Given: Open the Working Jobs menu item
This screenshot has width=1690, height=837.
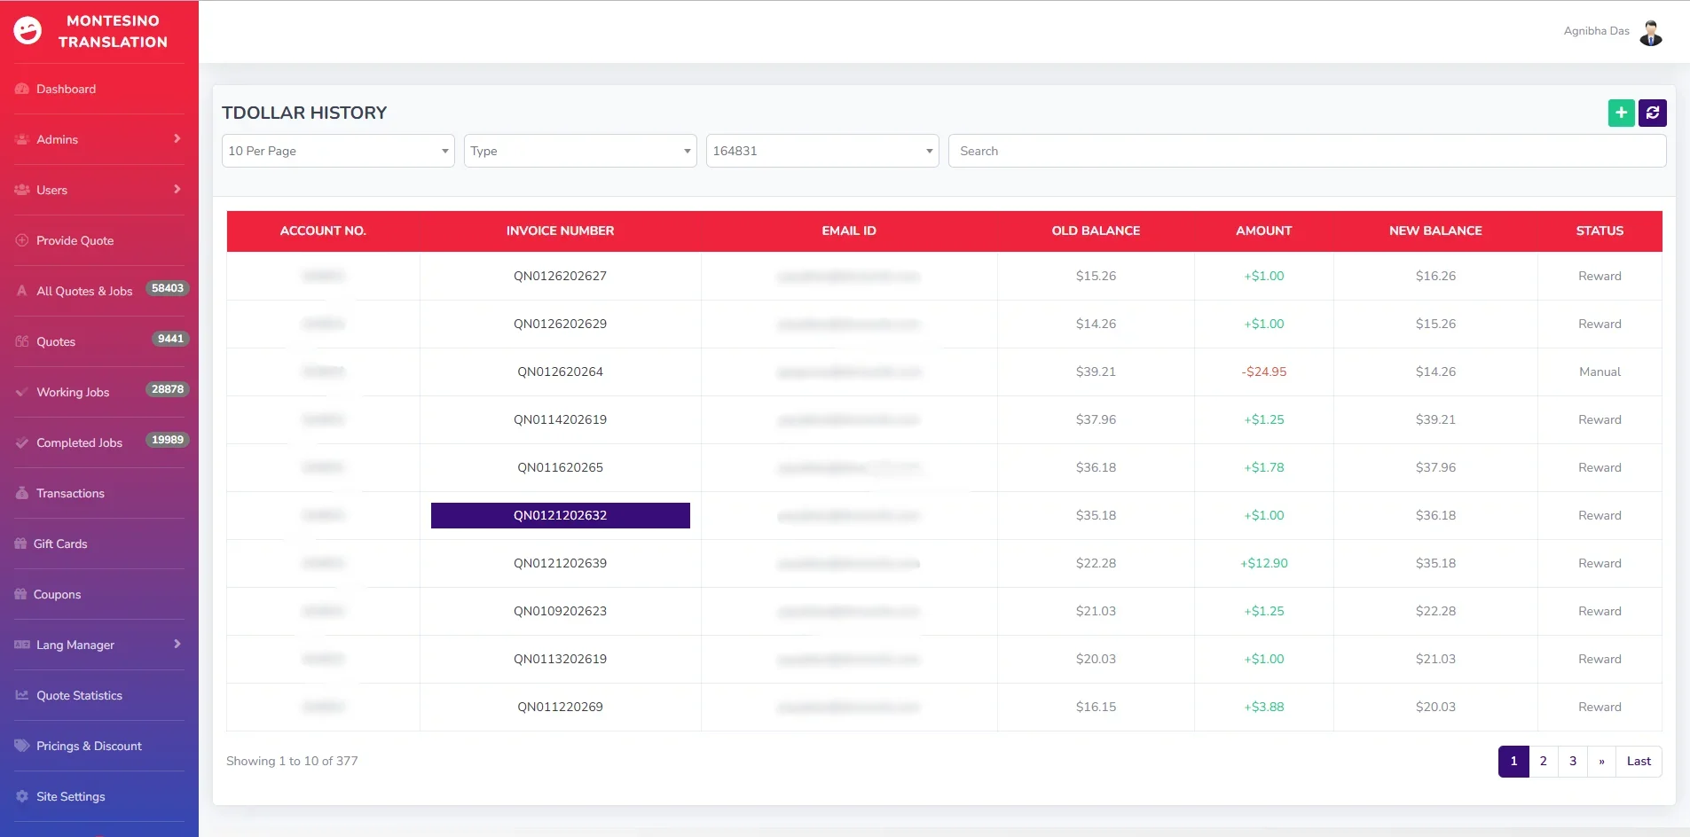Looking at the screenshot, I should tap(73, 392).
